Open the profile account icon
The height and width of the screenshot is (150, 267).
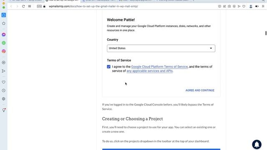(x=251, y=7)
